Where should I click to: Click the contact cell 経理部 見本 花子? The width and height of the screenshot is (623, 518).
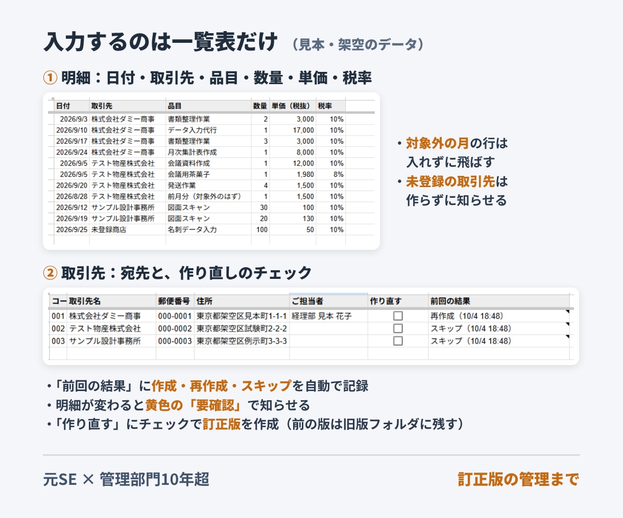pyautogui.click(x=328, y=316)
